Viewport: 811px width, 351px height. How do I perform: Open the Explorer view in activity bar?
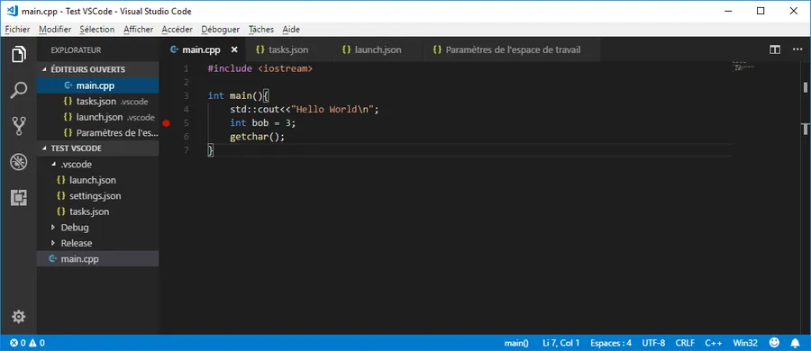19,54
